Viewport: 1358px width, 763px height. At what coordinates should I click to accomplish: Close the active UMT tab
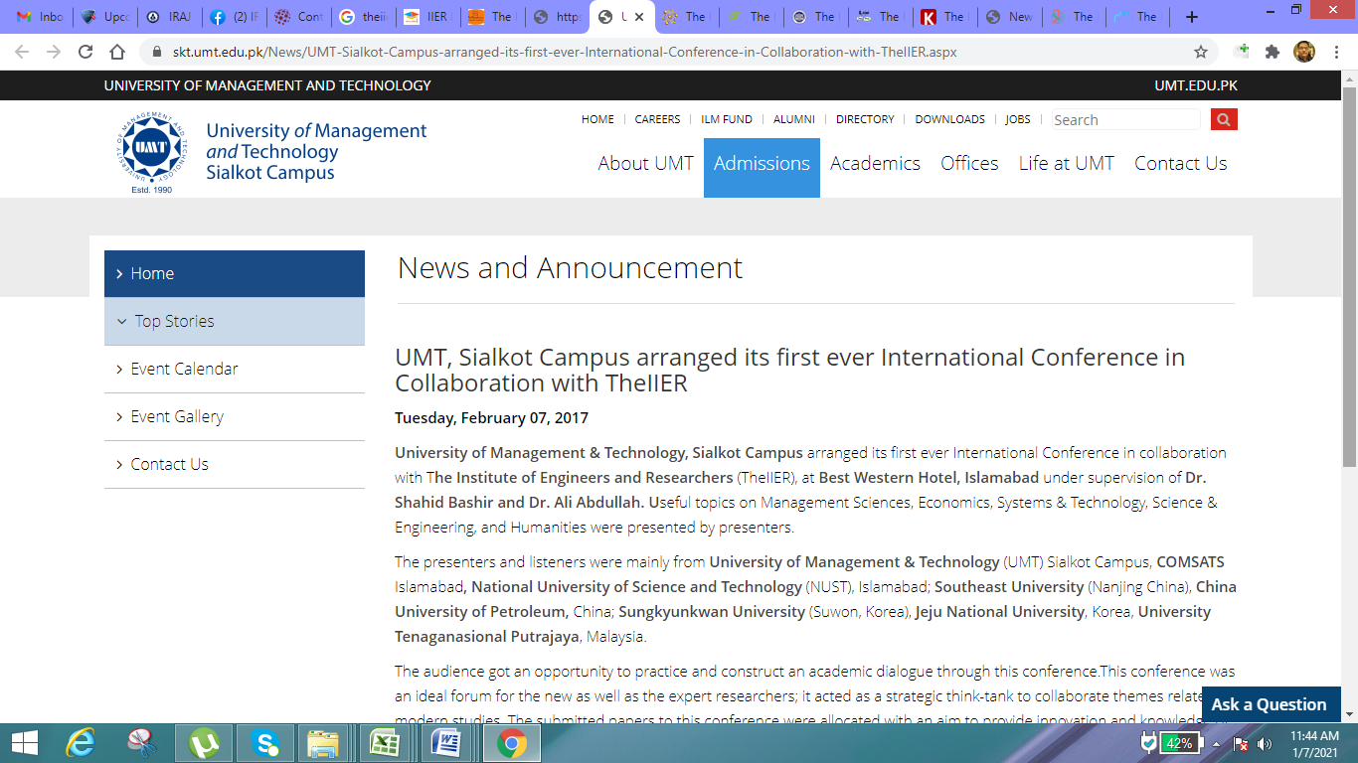[639, 17]
